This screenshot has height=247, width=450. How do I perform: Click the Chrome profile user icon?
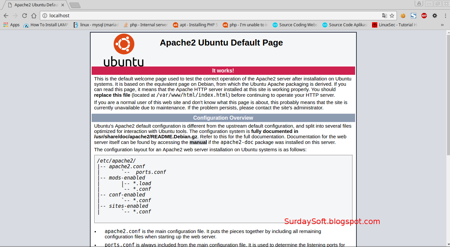pyautogui.click(x=419, y=4)
